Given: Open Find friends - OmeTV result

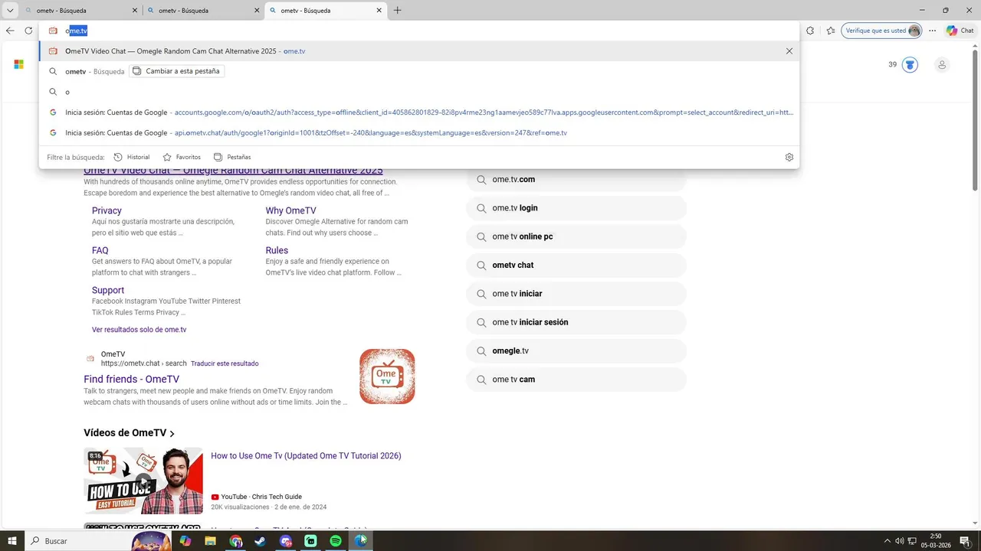Looking at the screenshot, I should pyautogui.click(x=131, y=379).
